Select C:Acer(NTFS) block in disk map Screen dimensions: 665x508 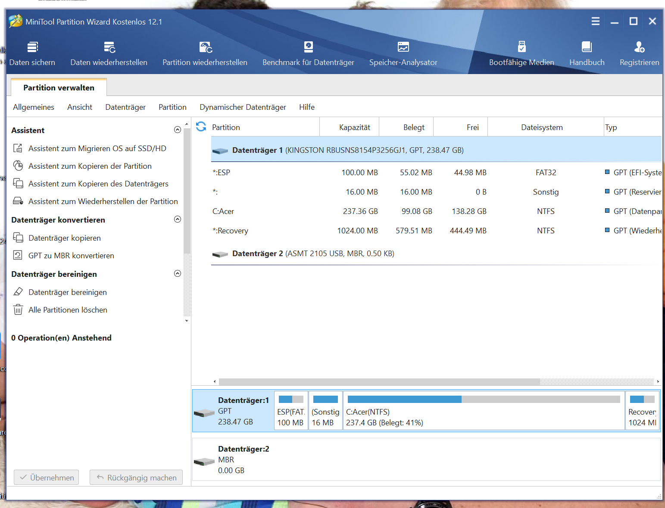click(484, 411)
